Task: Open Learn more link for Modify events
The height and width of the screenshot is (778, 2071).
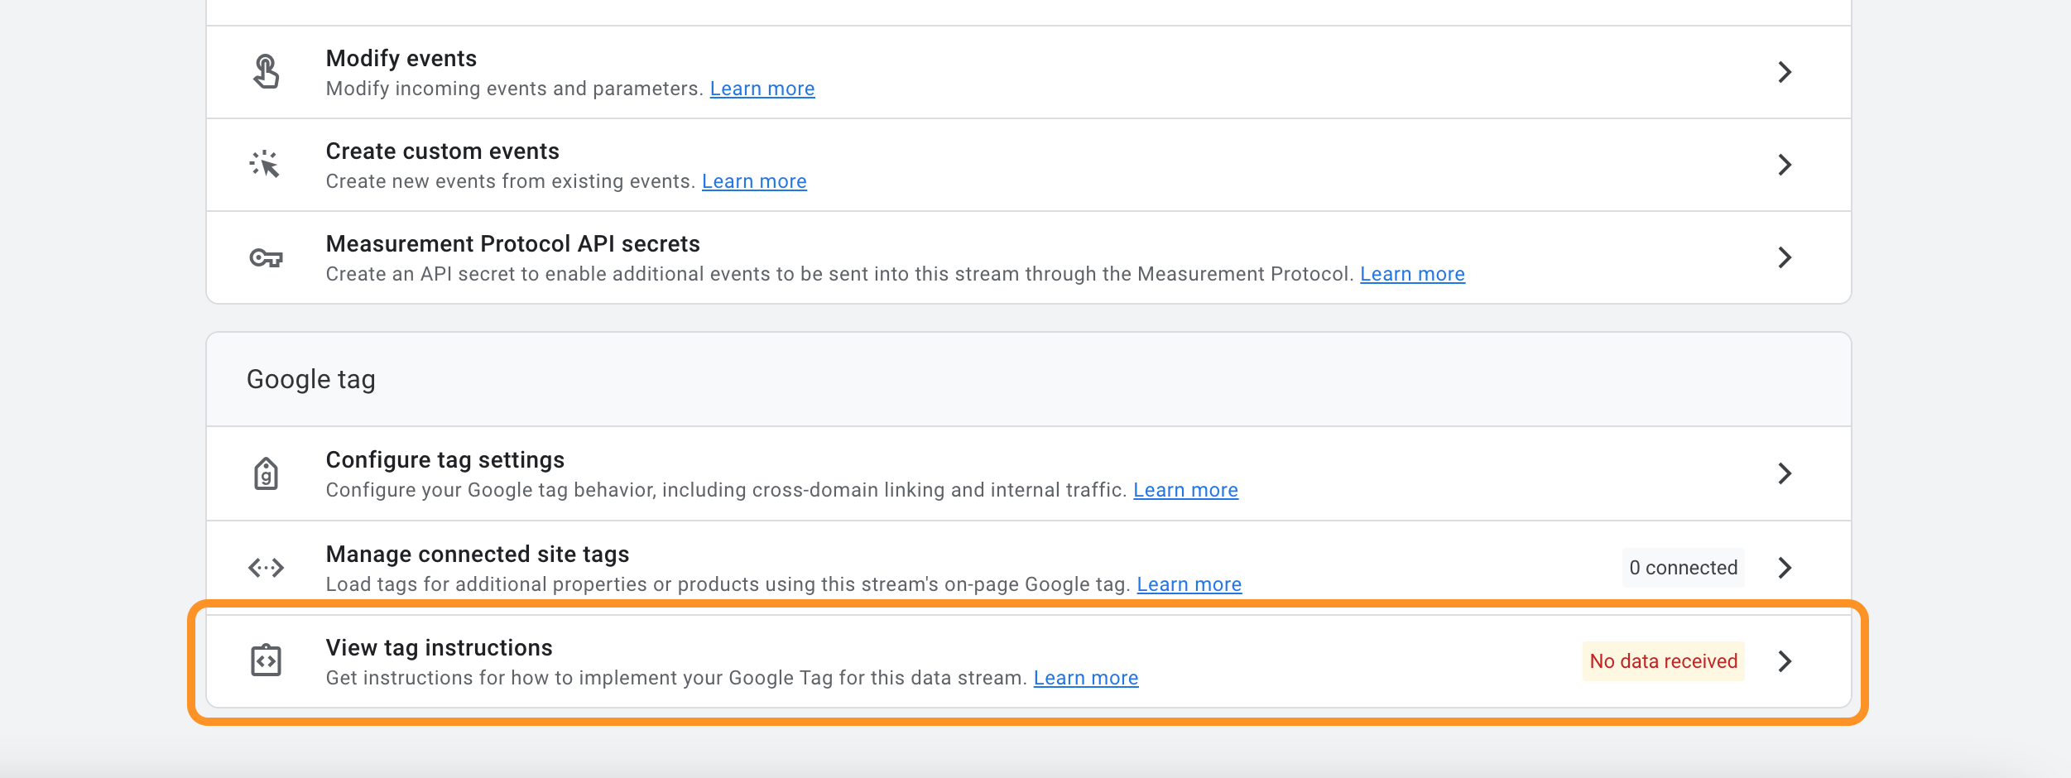Action: (762, 89)
